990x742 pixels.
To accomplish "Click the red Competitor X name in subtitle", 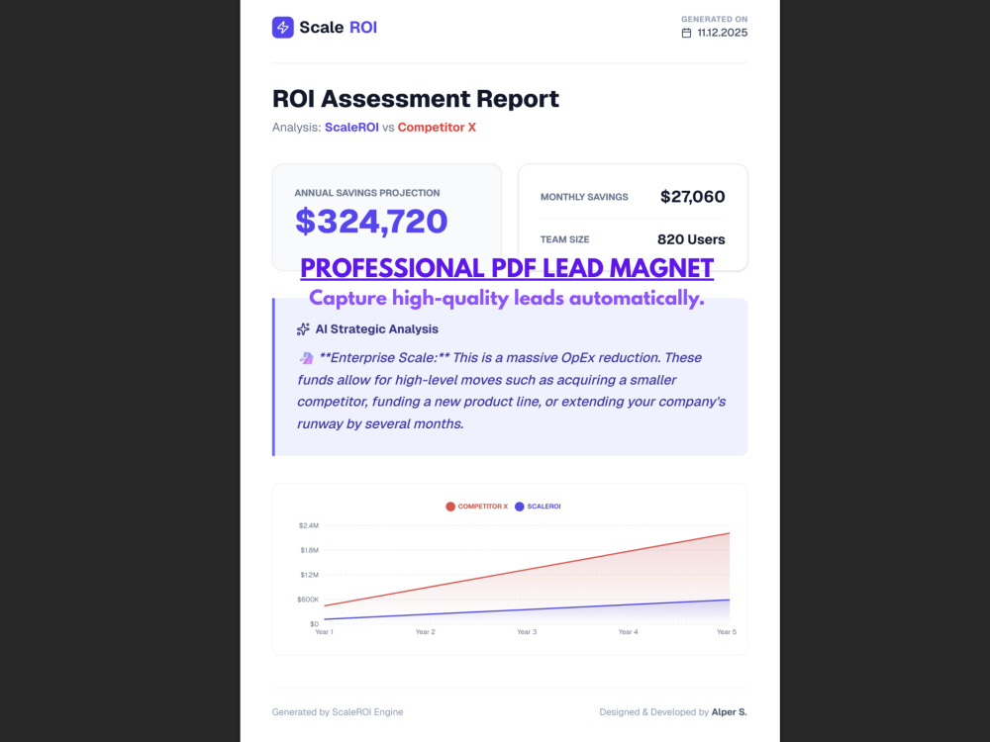I will pyautogui.click(x=437, y=128).
